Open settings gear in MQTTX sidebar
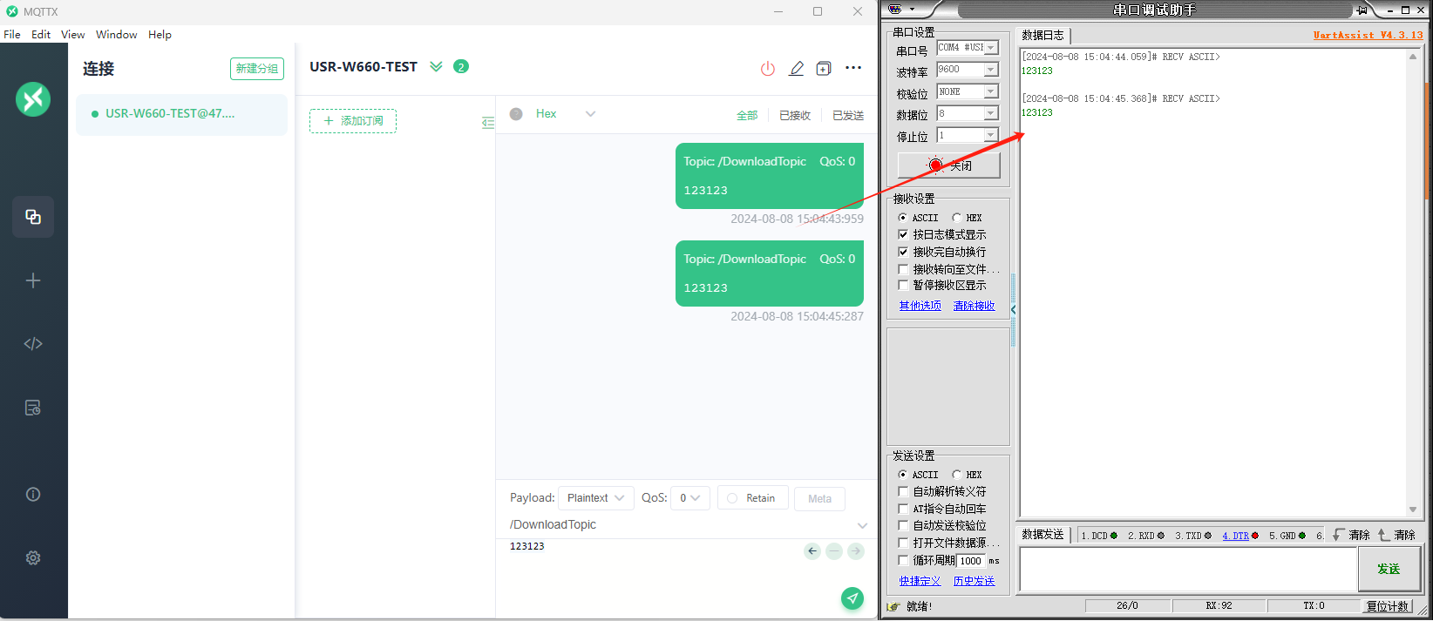 [33, 558]
